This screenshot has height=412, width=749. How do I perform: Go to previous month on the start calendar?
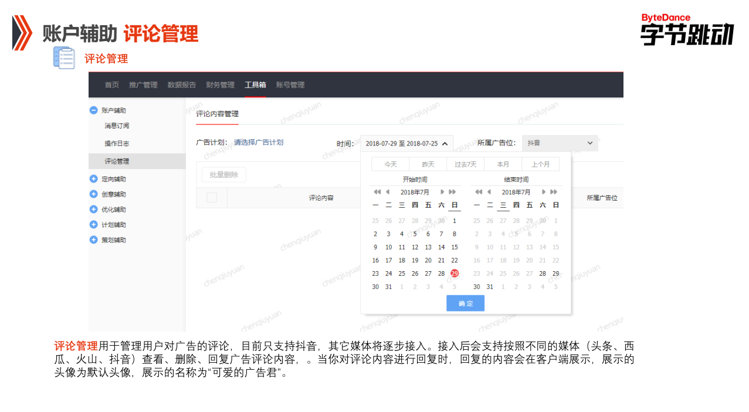pyautogui.click(x=387, y=191)
